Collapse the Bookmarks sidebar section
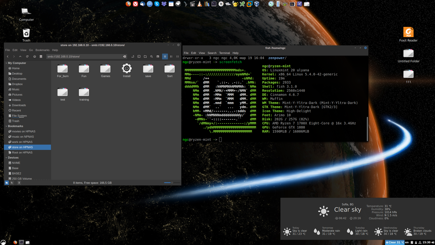The width and height of the screenshot is (435, 245). 6,126
